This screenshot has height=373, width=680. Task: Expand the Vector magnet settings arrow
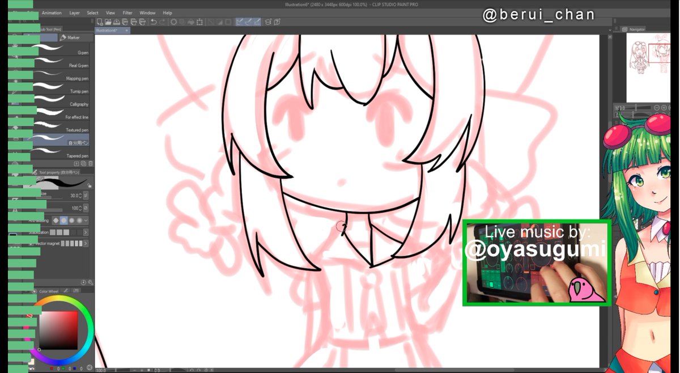click(86, 244)
